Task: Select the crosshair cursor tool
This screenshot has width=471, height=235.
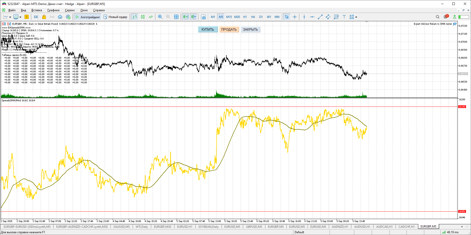Action: [x=295, y=17]
